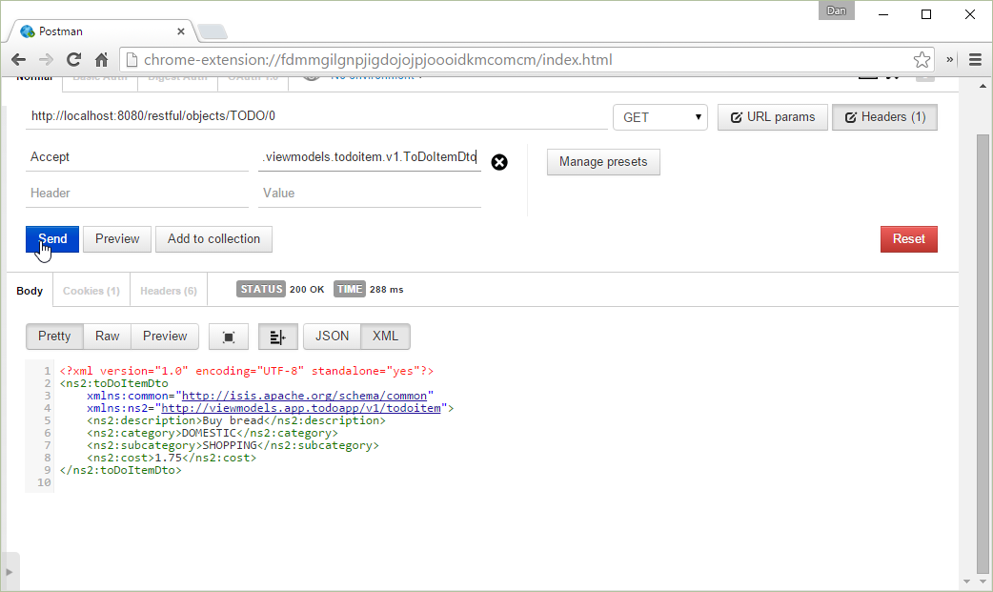This screenshot has height=592, width=993.
Task: Open the browser home page icon
Action: coord(101,59)
